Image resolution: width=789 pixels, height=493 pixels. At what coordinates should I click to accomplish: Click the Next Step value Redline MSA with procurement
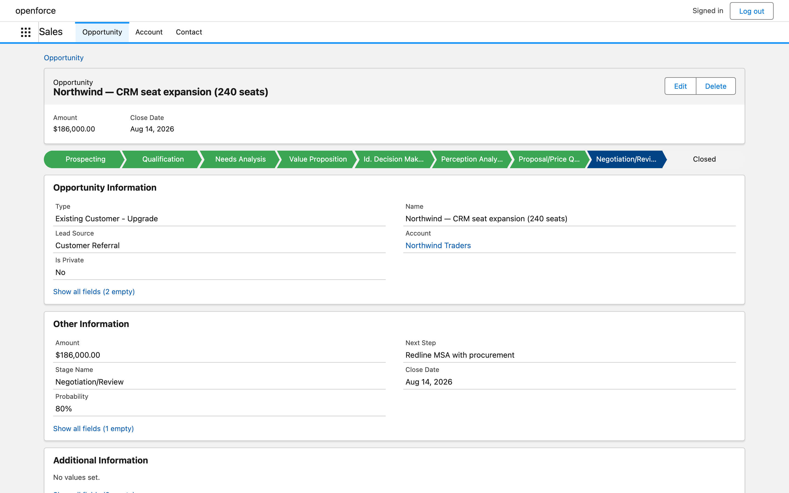point(460,355)
